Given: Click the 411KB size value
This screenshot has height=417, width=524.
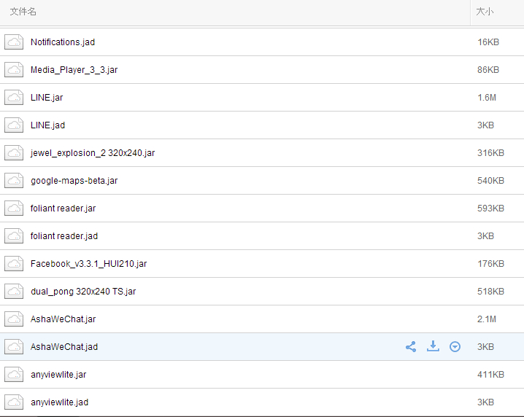Looking at the screenshot, I should coord(490,375).
